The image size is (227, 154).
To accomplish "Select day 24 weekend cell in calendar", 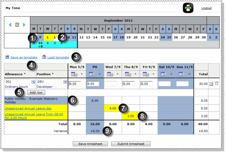I will pyautogui.click(x=163, y=37).
